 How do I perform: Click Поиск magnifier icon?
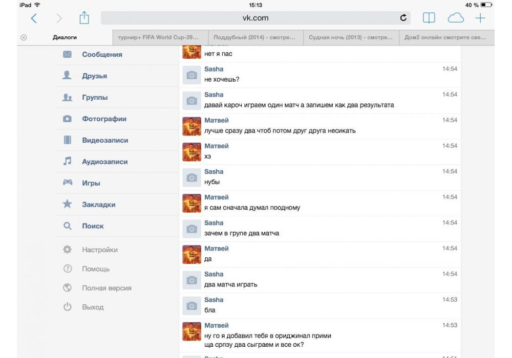67,226
